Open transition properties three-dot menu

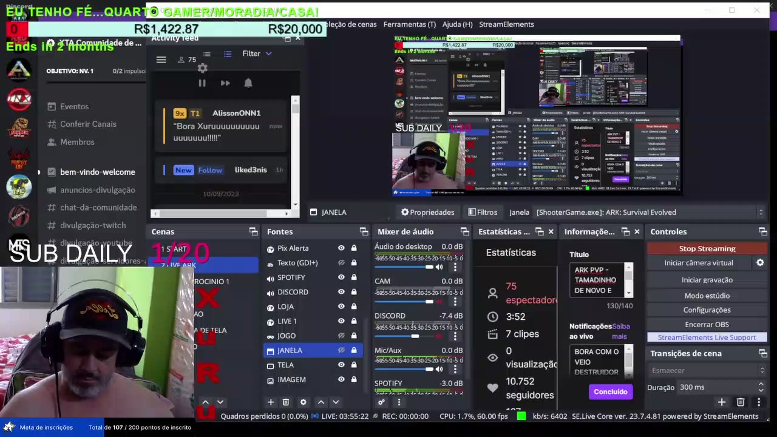[759, 402]
